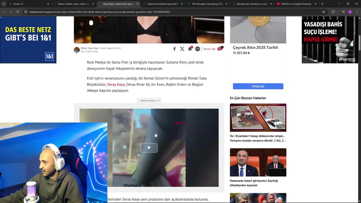
Task: Close 'The Horsegirl: Fascinating' tab
Action: pos(226,4)
